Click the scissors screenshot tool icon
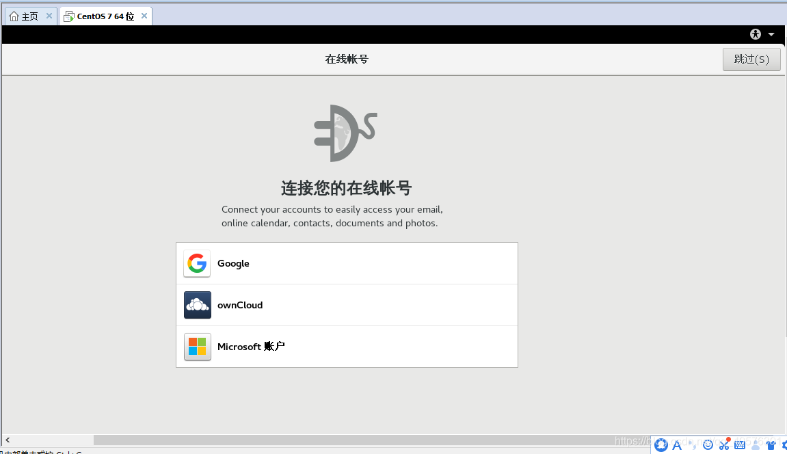This screenshot has height=454, width=787. click(x=724, y=444)
